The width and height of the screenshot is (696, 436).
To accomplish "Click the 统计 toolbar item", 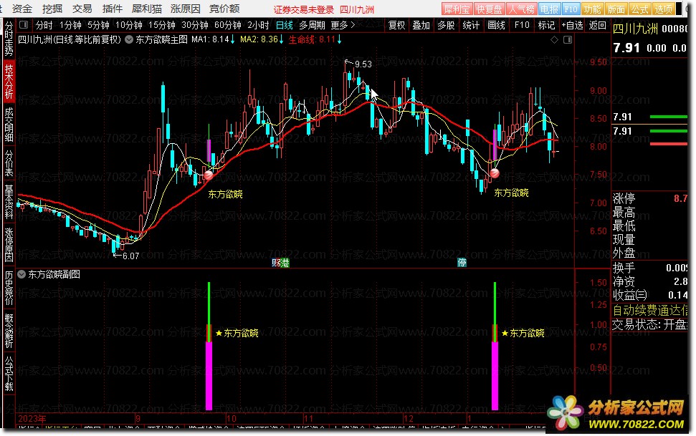I will (x=471, y=25).
